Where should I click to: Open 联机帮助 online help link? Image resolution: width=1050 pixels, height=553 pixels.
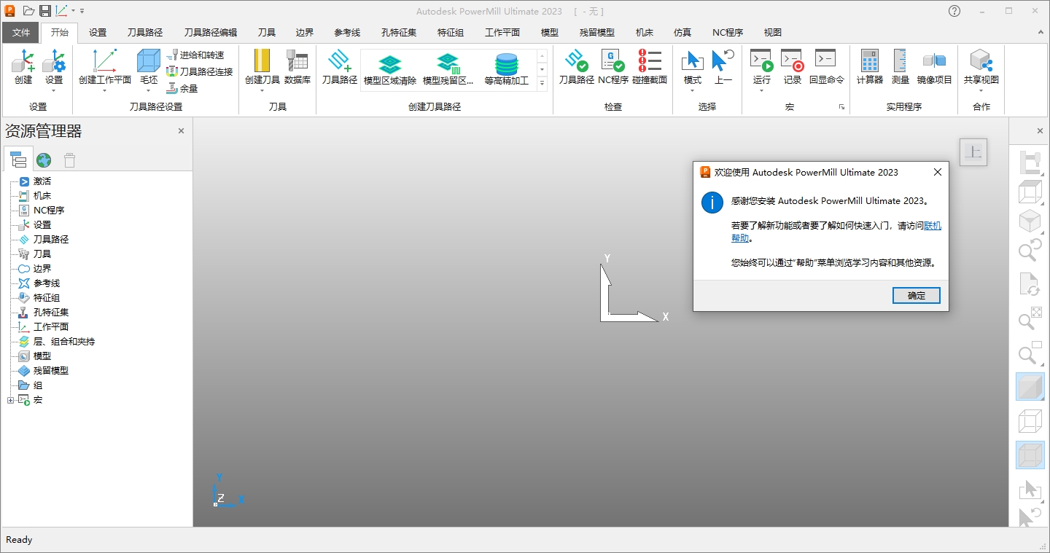[932, 226]
